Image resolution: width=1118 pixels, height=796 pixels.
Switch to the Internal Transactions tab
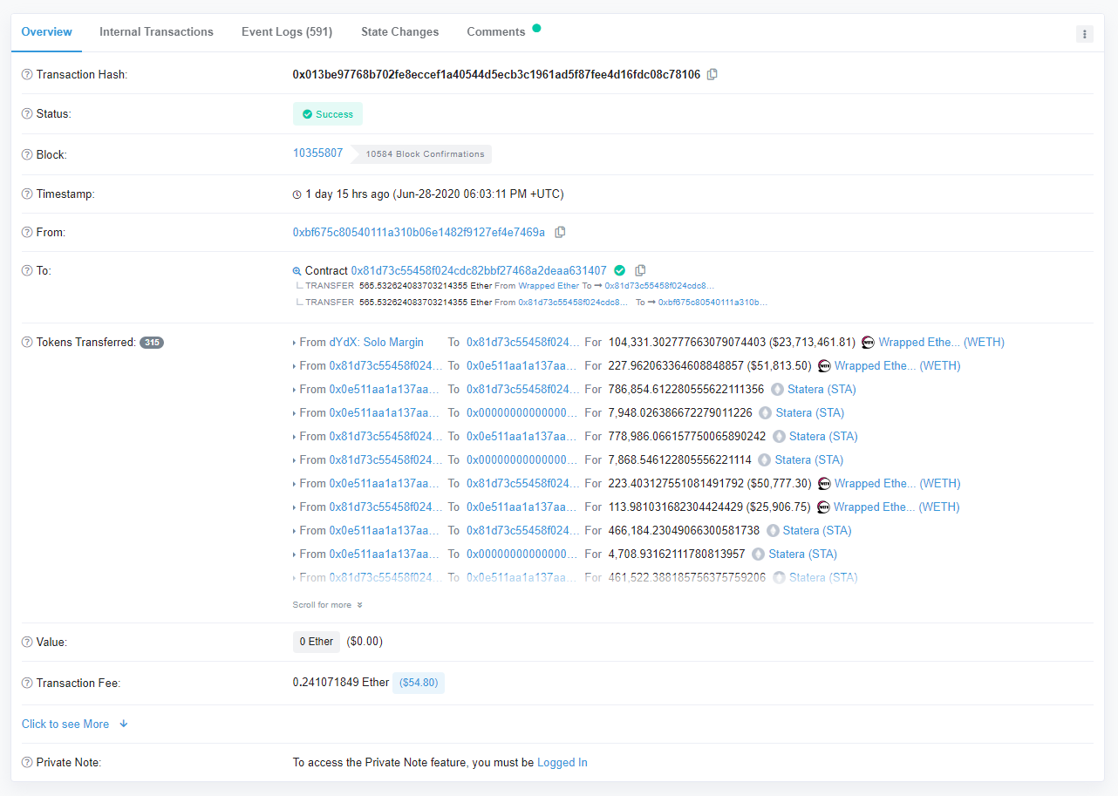pos(156,32)
